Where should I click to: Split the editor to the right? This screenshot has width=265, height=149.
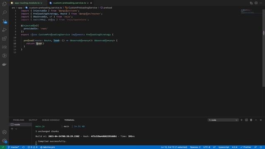256,3
